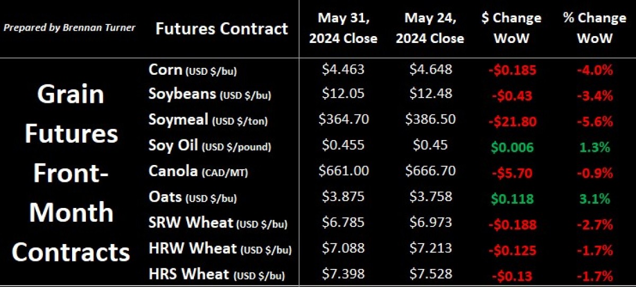Select the Soybeans row label

click(x=210, y=94)
